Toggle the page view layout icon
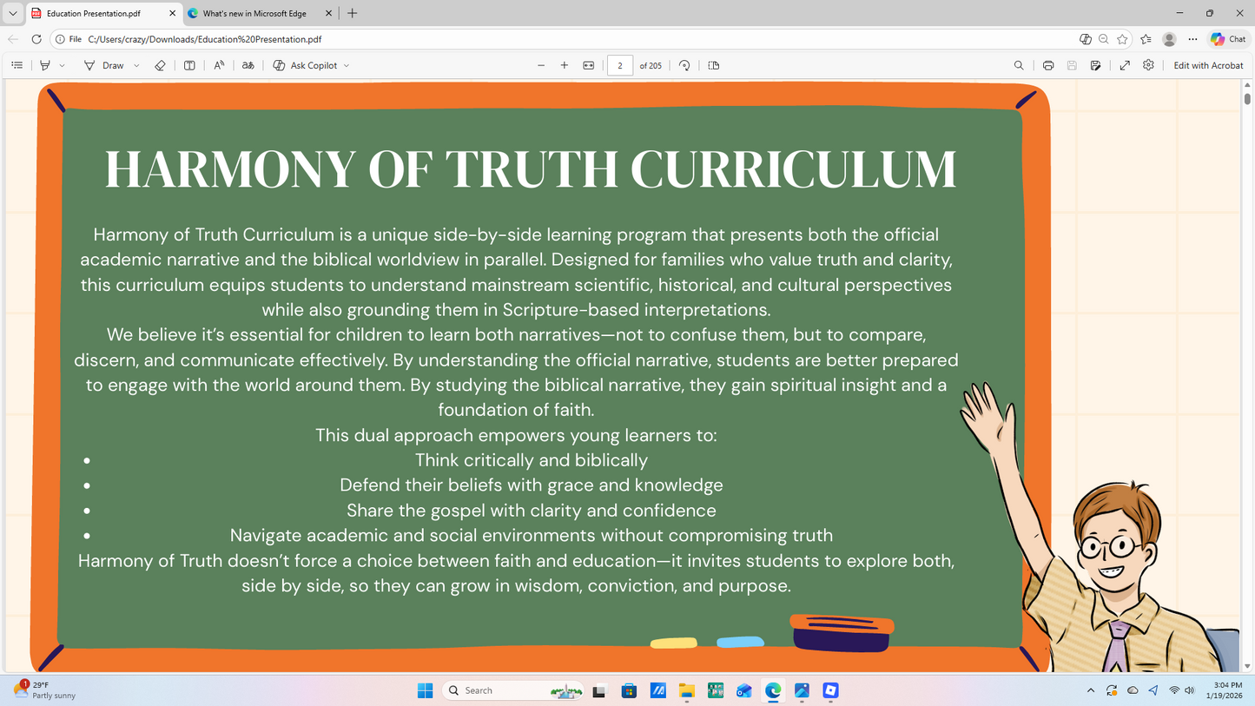The height and width of the screenshot is (706, 1255). coord(714,65)
